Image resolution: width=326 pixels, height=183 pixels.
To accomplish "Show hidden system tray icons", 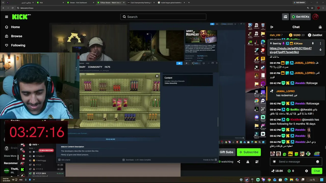I will pos(34,180).
